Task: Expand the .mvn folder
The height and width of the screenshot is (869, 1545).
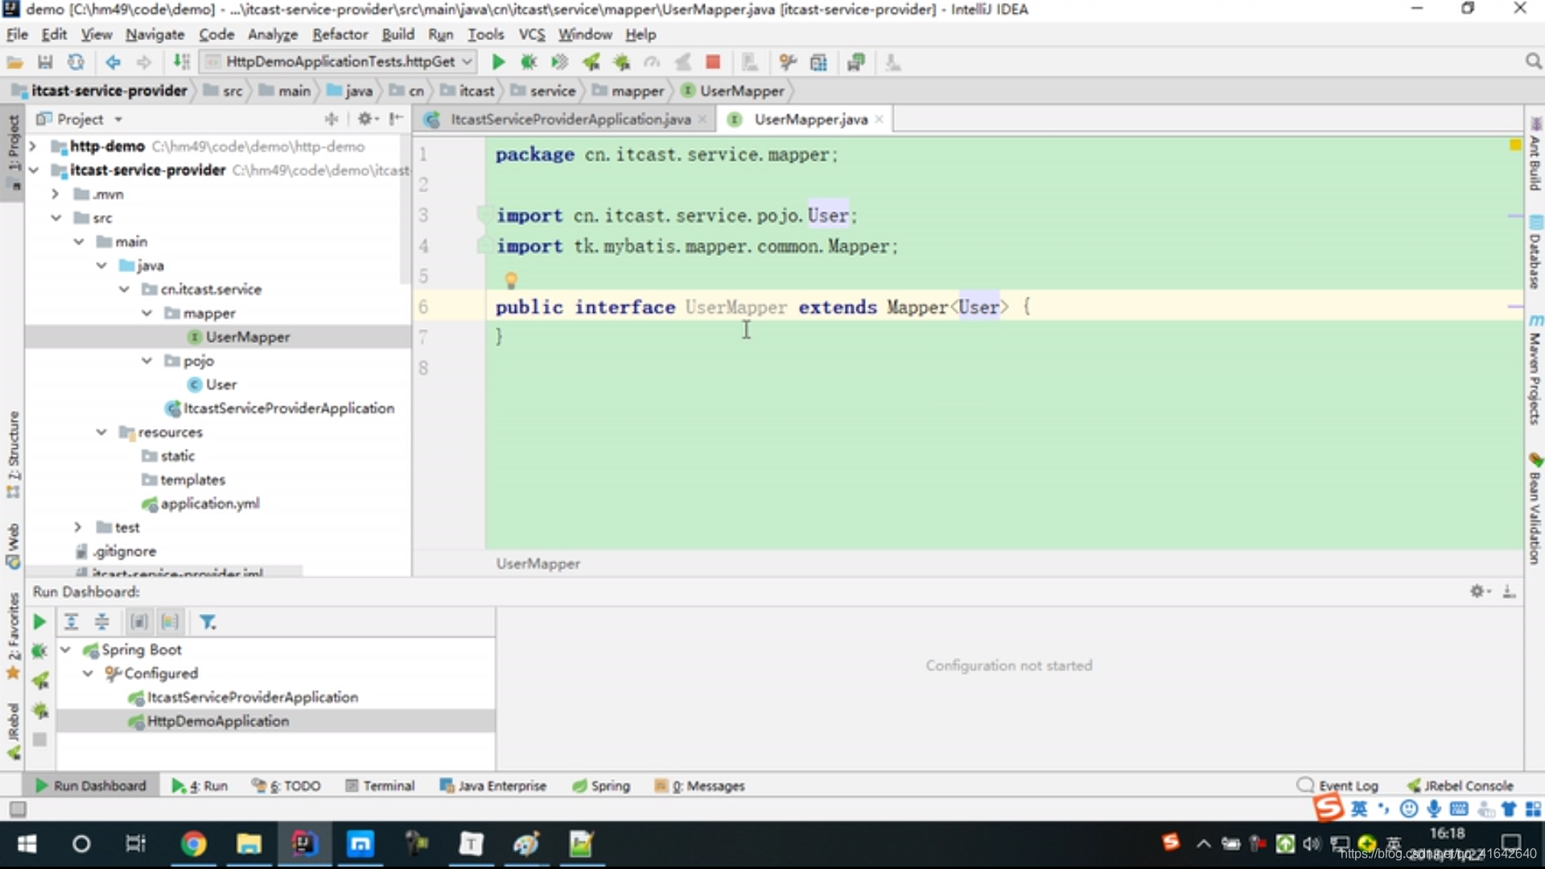Action: [x=55, y=194]
